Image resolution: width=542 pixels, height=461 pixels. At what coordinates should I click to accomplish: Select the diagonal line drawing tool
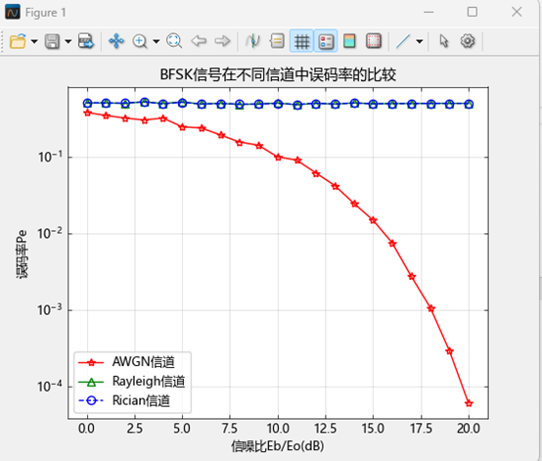pyautogui.click(x=403, y=41)
